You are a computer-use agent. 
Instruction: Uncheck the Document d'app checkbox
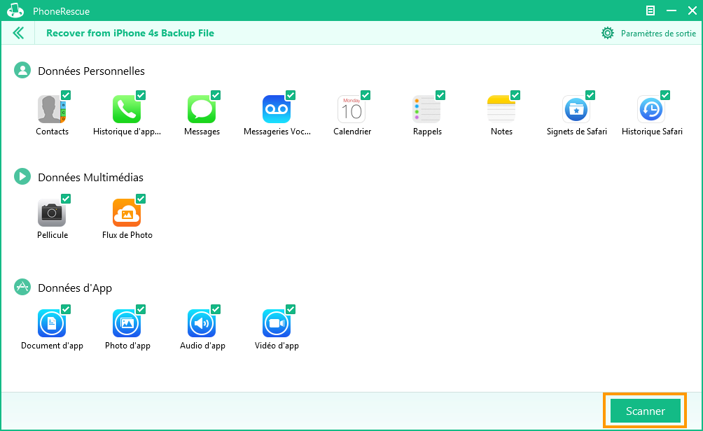tap(66, 309)
